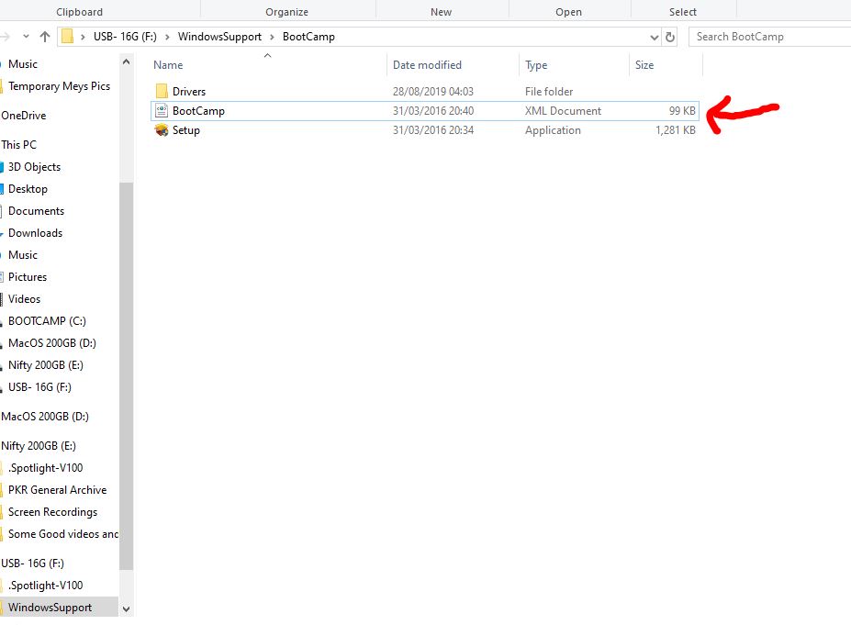851x625 pixels.
Task: Click the 99 KB size cell
Action: pyautogui.click(x=682, y=111)
